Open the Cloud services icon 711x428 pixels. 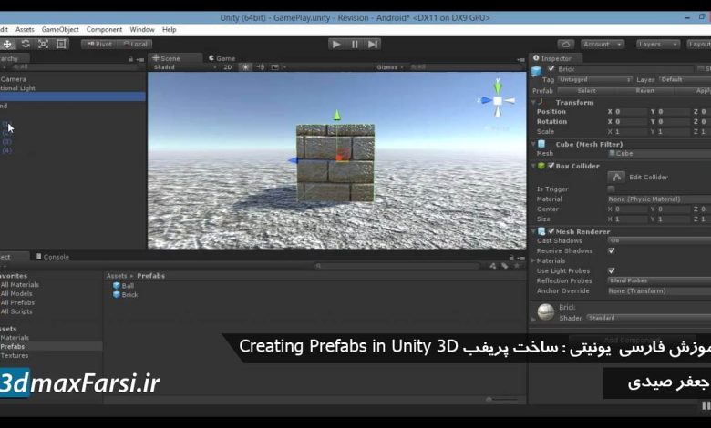point(565,45)
